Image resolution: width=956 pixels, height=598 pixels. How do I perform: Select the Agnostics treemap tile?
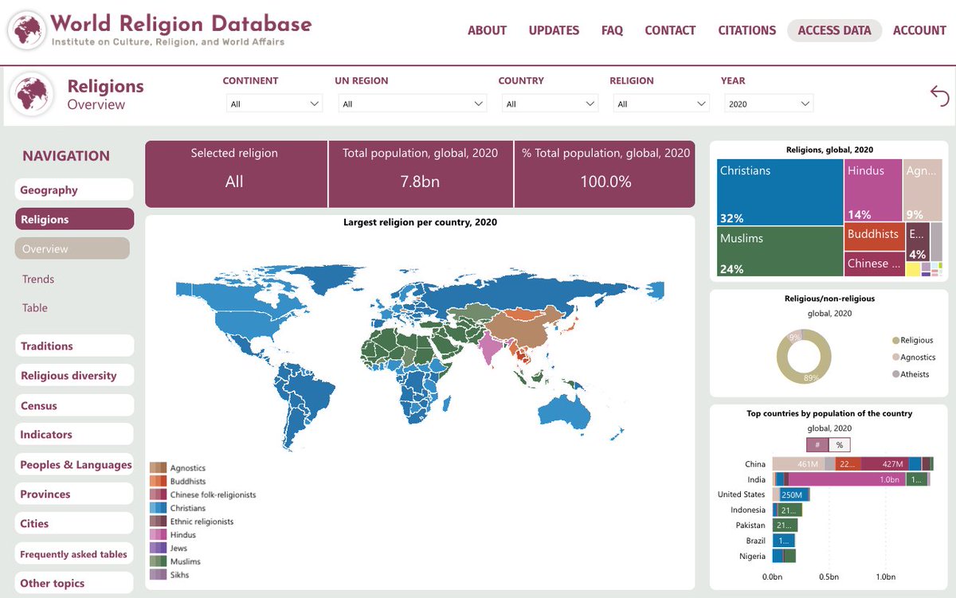click(922, 190)
